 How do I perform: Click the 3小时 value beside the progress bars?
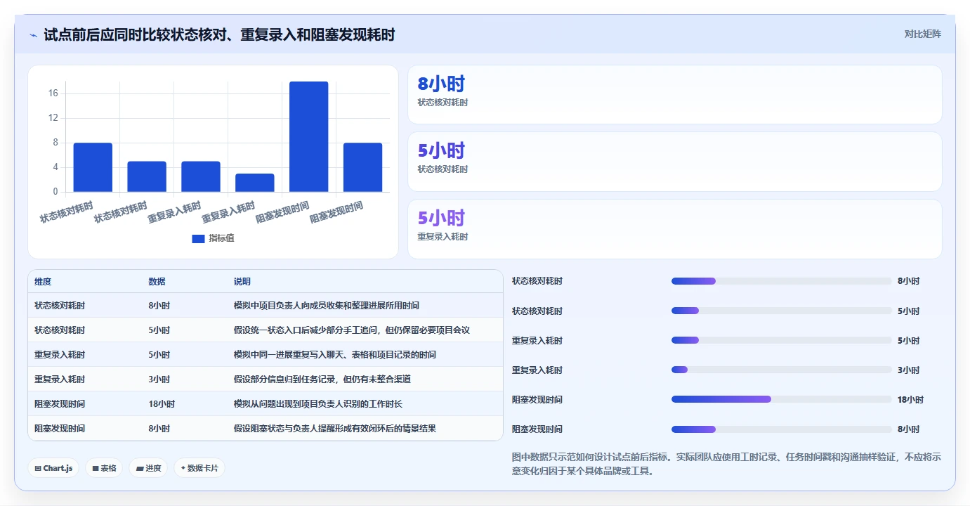point(908,370)
